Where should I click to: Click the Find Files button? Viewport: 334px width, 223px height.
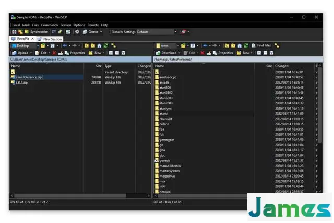point(261,45)
